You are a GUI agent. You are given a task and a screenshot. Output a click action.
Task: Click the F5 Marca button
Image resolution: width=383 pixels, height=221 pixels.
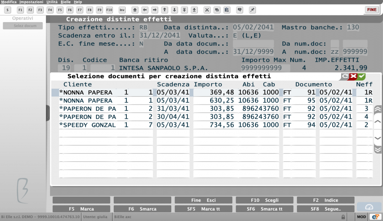click(81, 209)
